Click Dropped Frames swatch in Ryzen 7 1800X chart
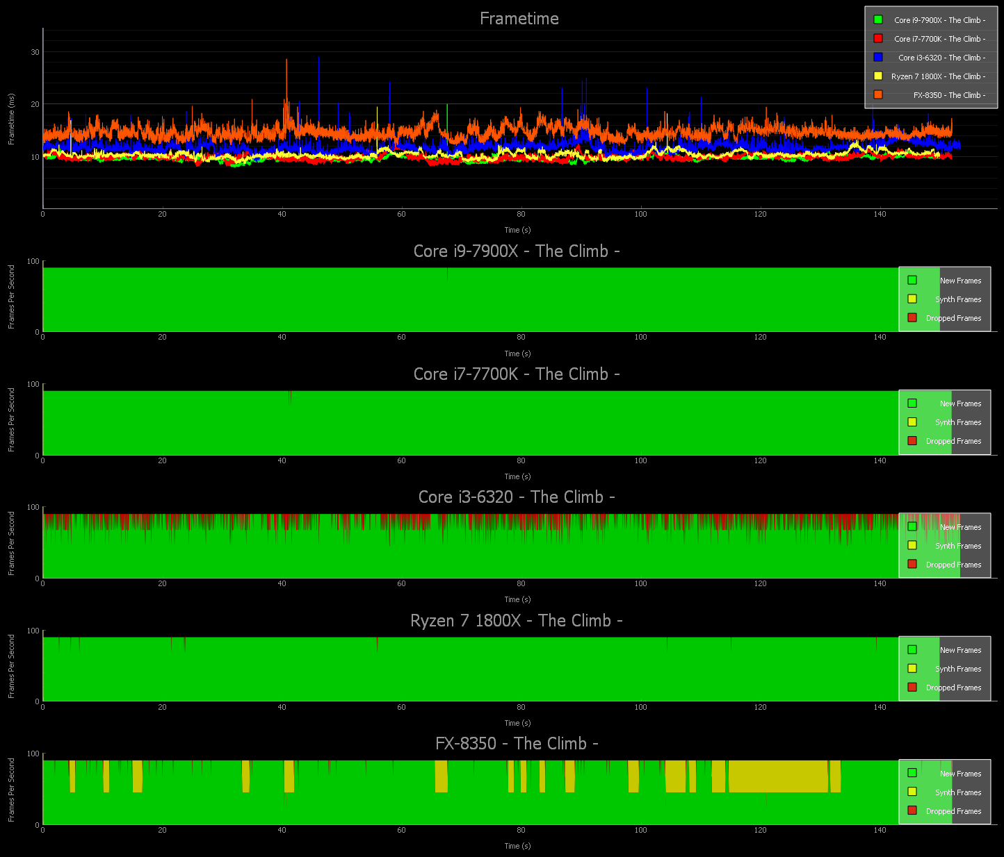Viewport: 1004px width, 857px height. tap(912, 688)
